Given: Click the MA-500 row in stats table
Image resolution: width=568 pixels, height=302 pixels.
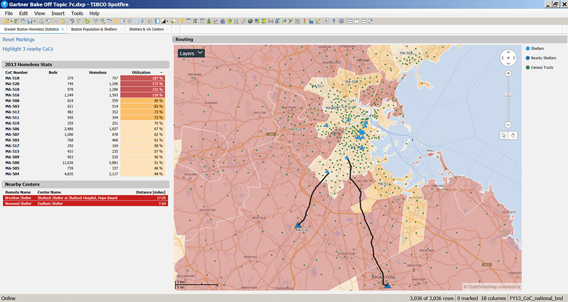Looking at the screenshot, I should coord(85,163).
